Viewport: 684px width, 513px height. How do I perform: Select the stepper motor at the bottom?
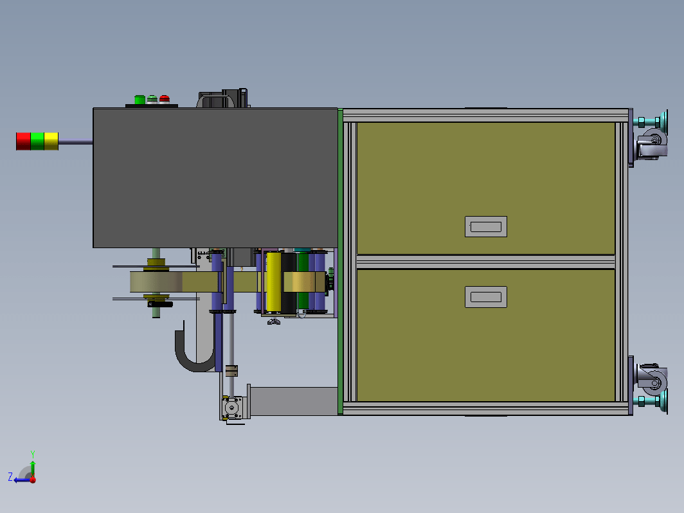[231, 408]
